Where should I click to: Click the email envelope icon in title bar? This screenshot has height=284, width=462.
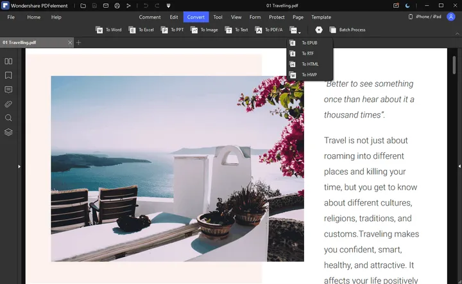(105, 5)
